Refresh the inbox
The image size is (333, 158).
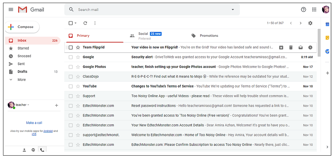(x=85, y=23)
